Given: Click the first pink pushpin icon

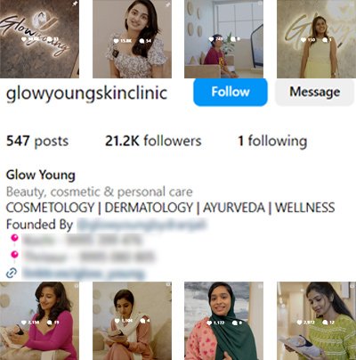Looking at the screenshot, I should click(x=14, y=240).
